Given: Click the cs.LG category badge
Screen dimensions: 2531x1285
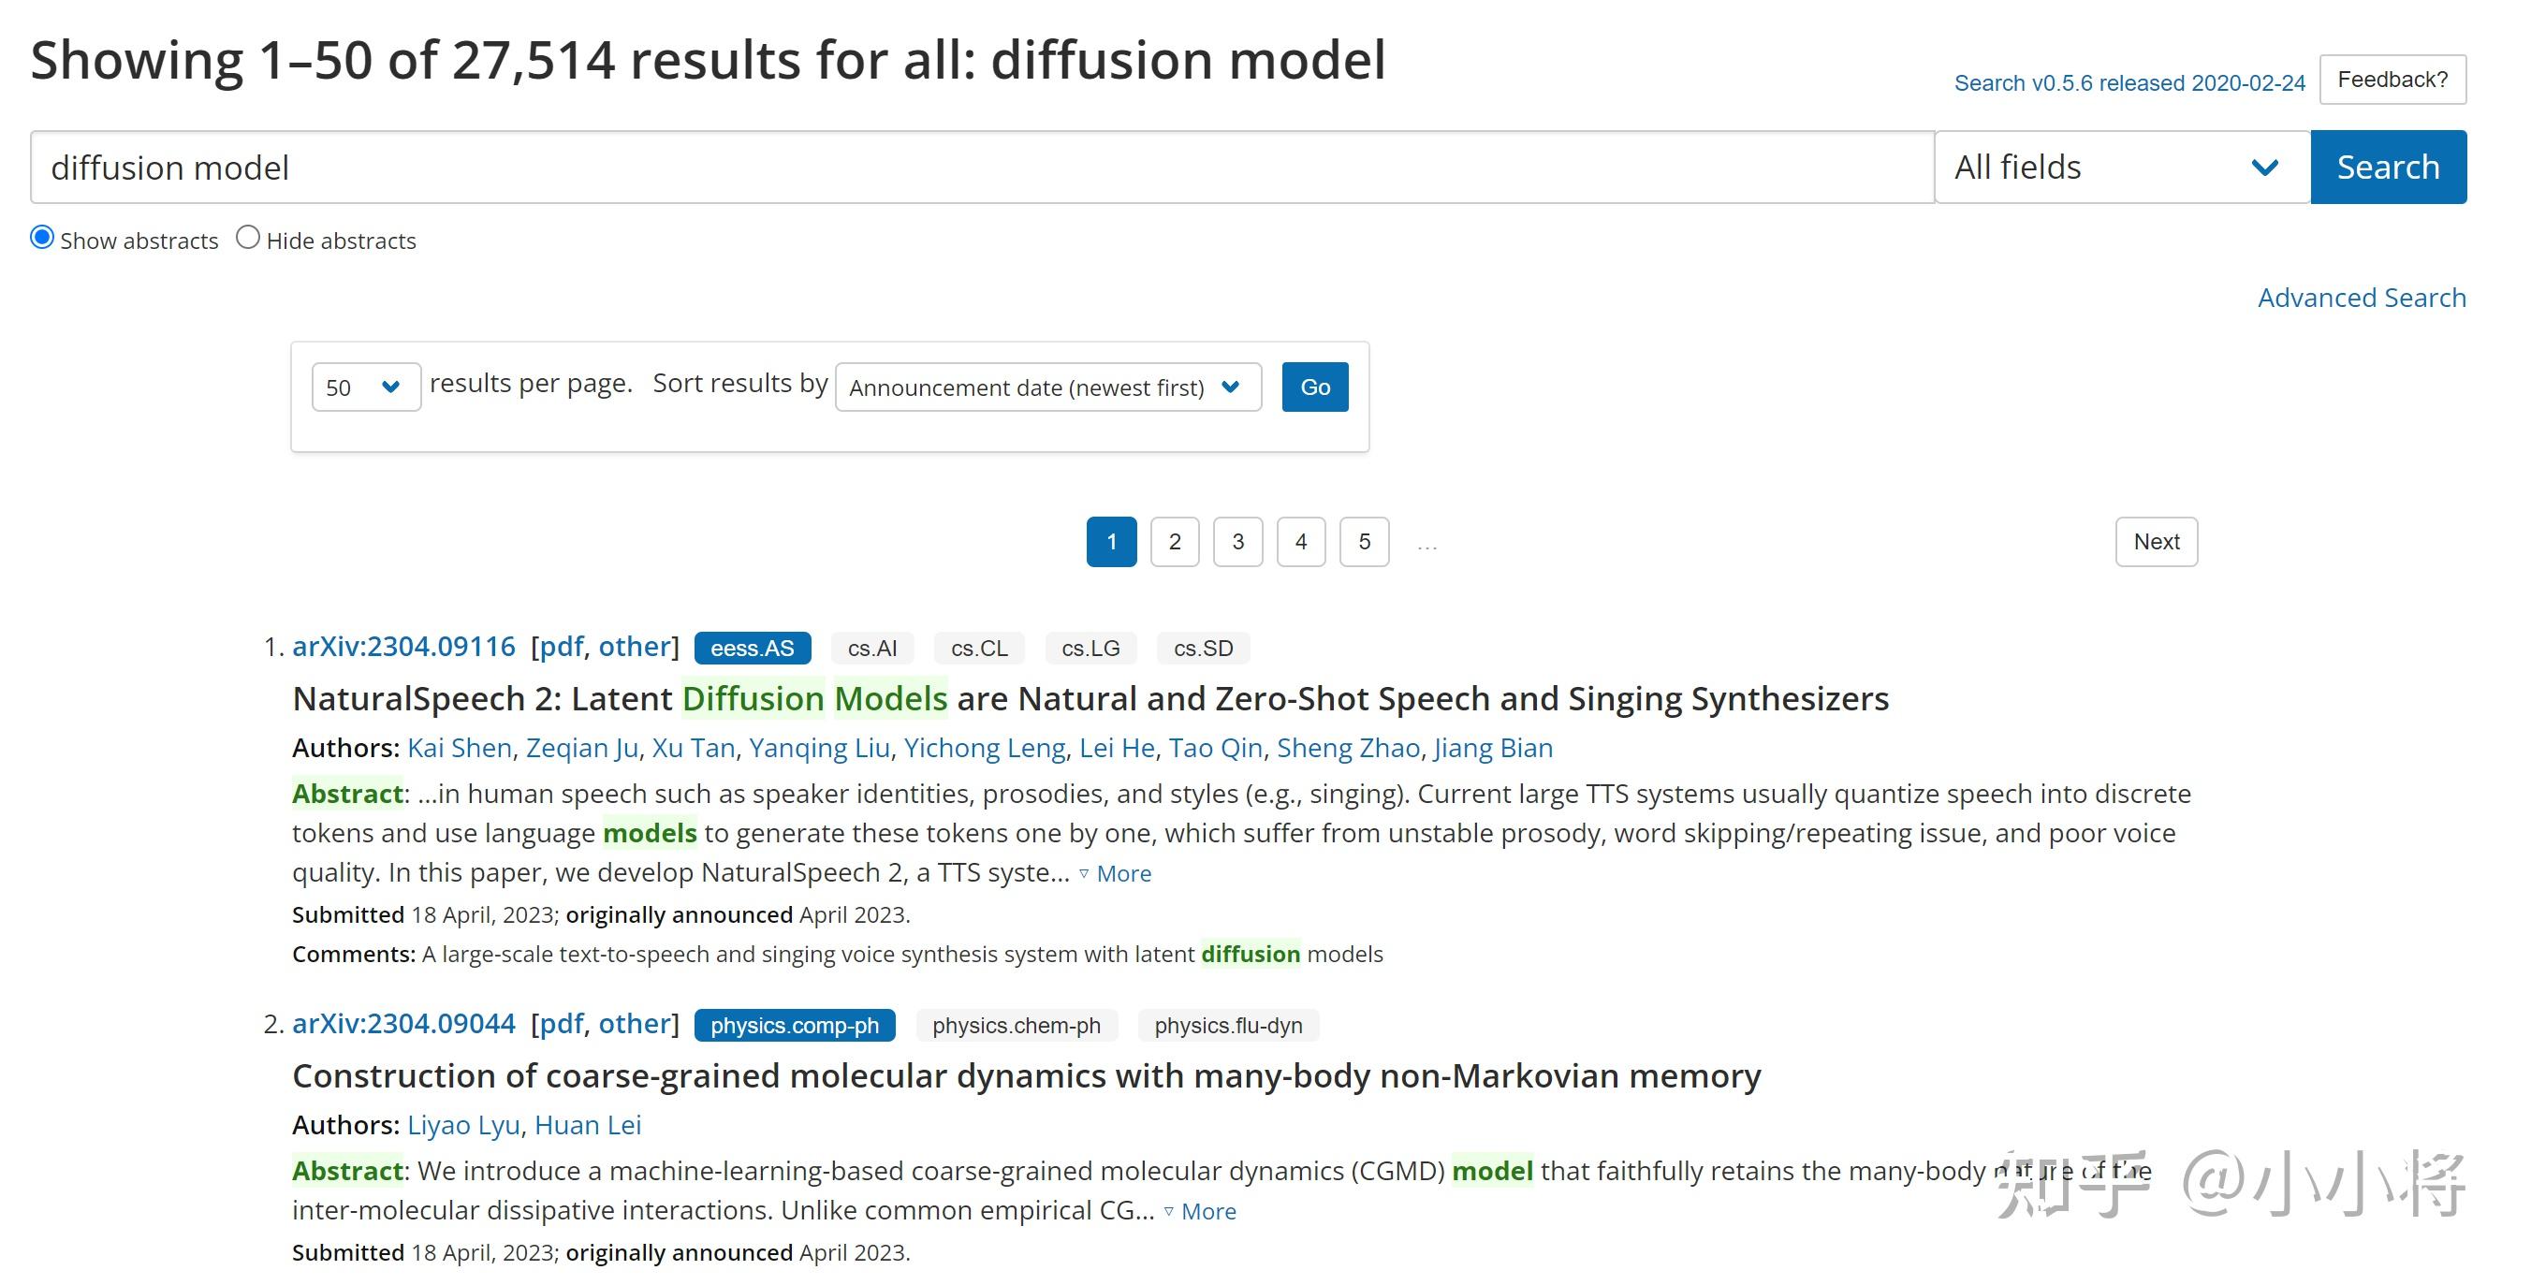Looking at the screenshot, I should tap(1090, 649).
